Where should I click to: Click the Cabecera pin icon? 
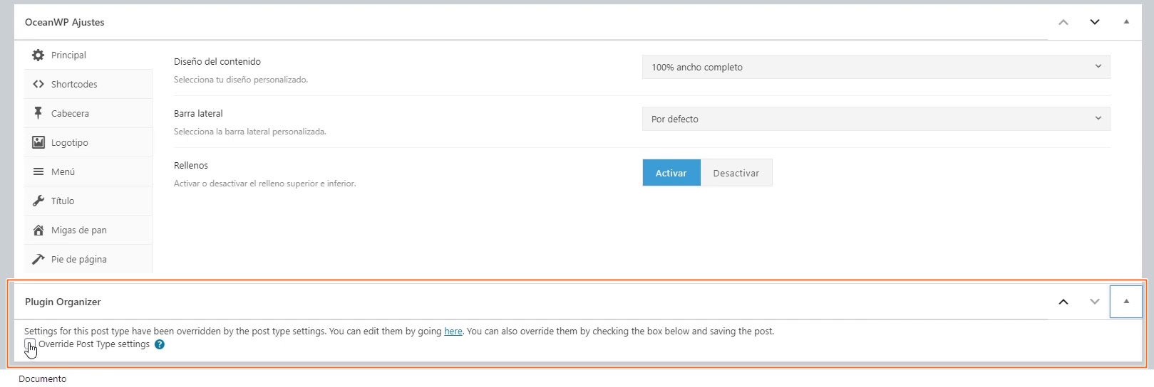pos(38,113)
